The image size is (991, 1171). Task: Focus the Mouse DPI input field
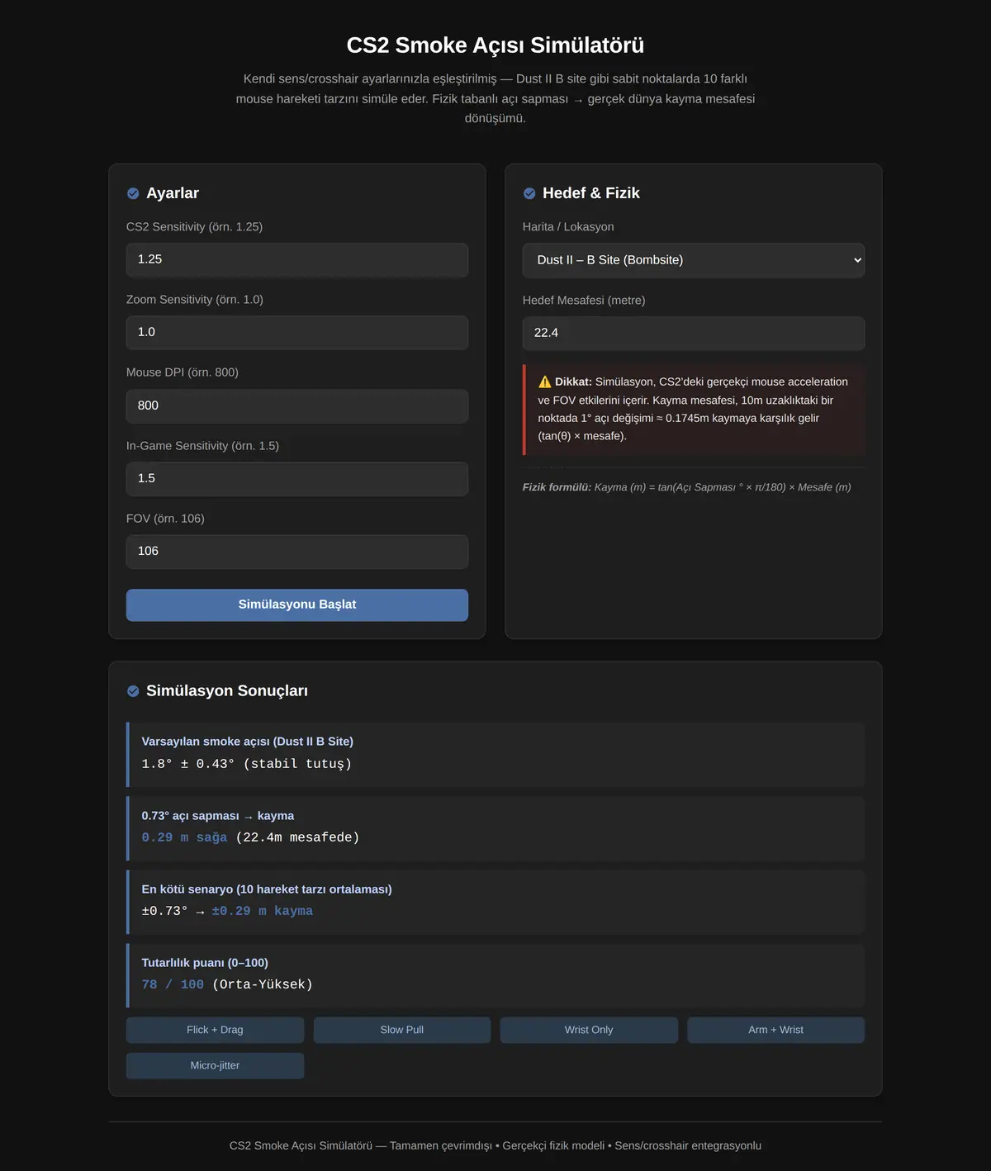(x=297, y=405)
